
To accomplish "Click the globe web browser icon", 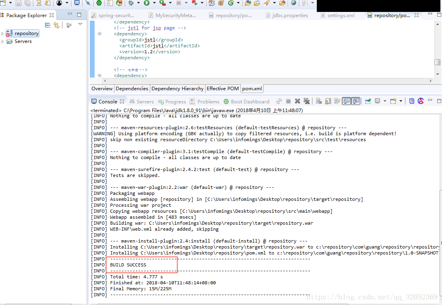I will [x=293, y=3].
